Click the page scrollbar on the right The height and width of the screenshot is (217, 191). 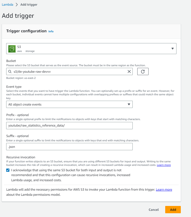click(x=190, y=108)
